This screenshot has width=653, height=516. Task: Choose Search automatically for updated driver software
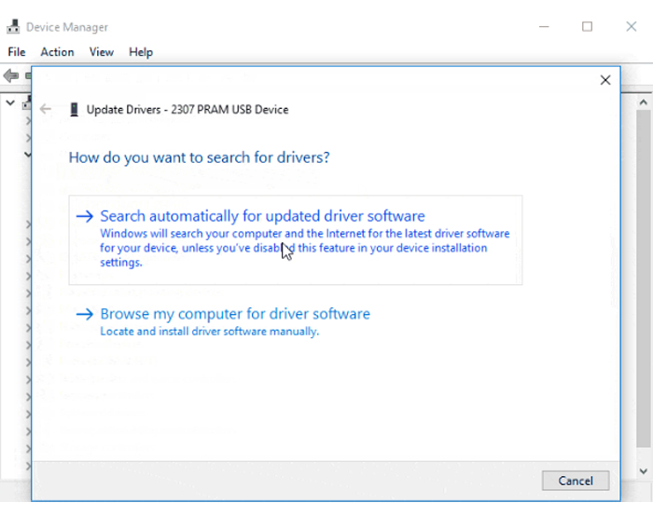[296, 240]
